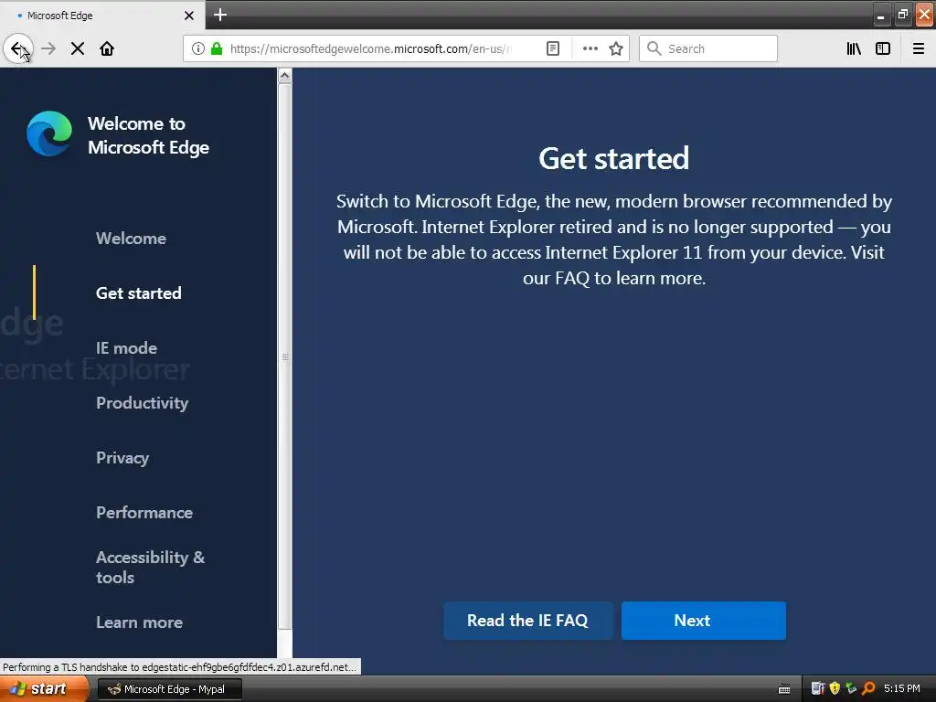The height and width of the screenshot is (702, 936).
Task: Click the Get started heading
Action: click(x=613, y=159)
